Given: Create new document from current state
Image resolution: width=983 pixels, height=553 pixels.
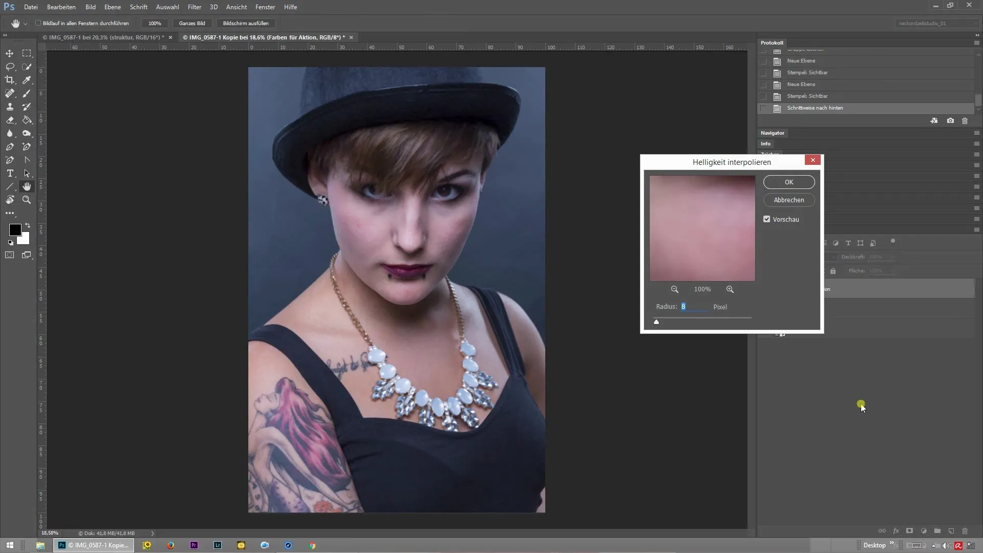Looking at the screenshot, I should pos(934,121).
